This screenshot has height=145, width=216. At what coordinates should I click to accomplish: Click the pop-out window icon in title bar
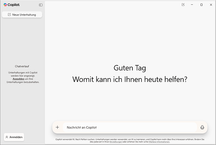(x=183, y=5)
